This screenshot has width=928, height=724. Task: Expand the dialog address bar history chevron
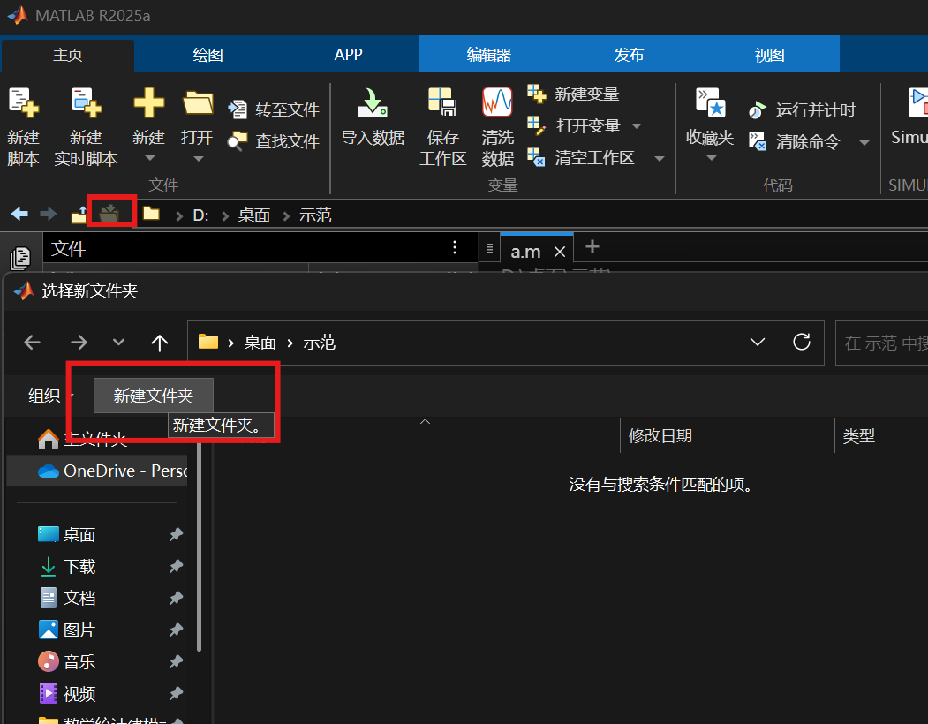click(x=757, y=343)
